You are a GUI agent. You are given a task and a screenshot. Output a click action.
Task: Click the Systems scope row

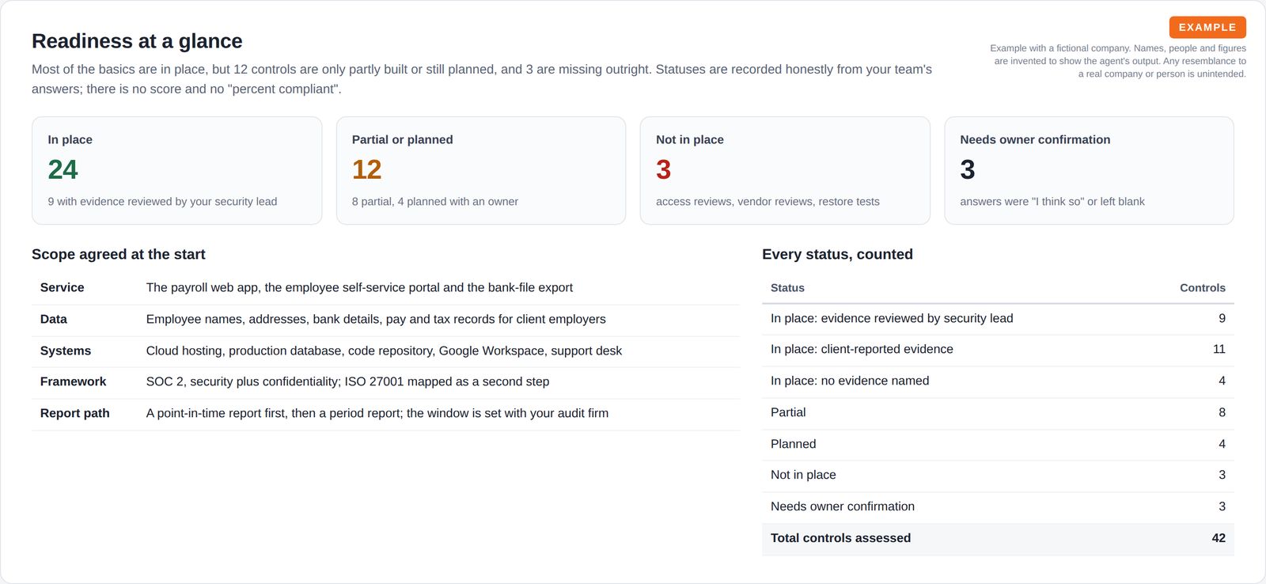point(385,351)
